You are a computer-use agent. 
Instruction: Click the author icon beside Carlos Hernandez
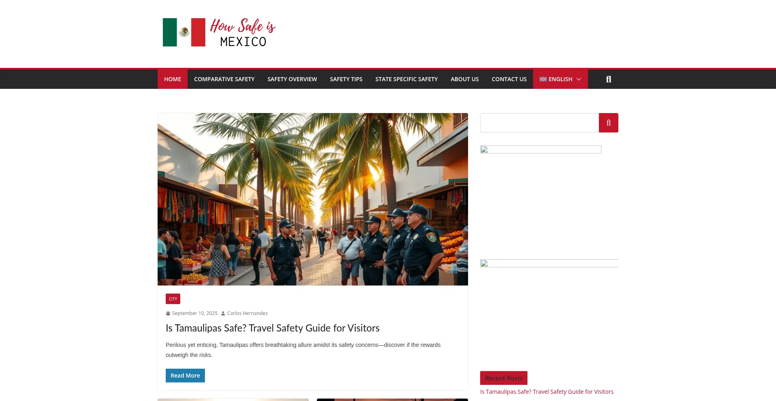223,313
